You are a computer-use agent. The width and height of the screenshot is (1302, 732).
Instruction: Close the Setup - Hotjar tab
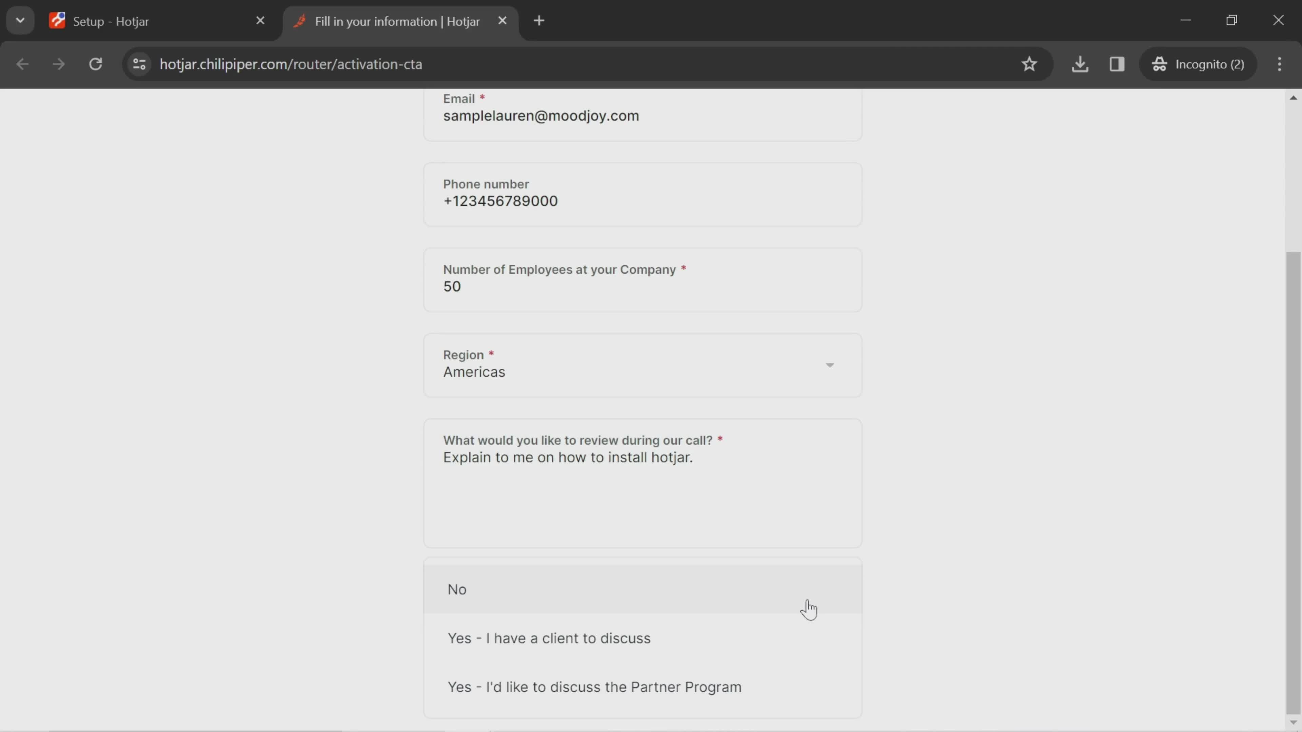(x=260, y=21)
